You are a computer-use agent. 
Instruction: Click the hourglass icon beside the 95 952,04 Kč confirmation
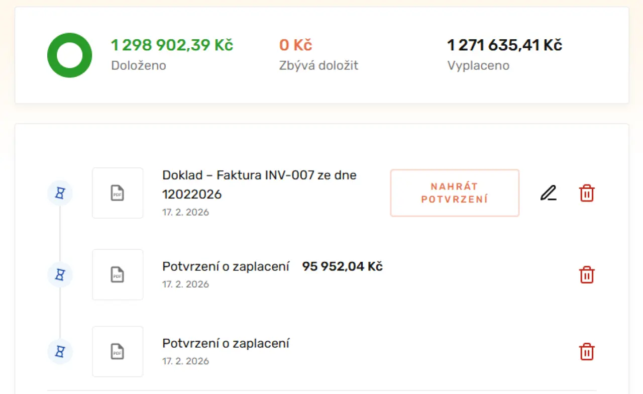pyautogui.click(x=60, y=275)
